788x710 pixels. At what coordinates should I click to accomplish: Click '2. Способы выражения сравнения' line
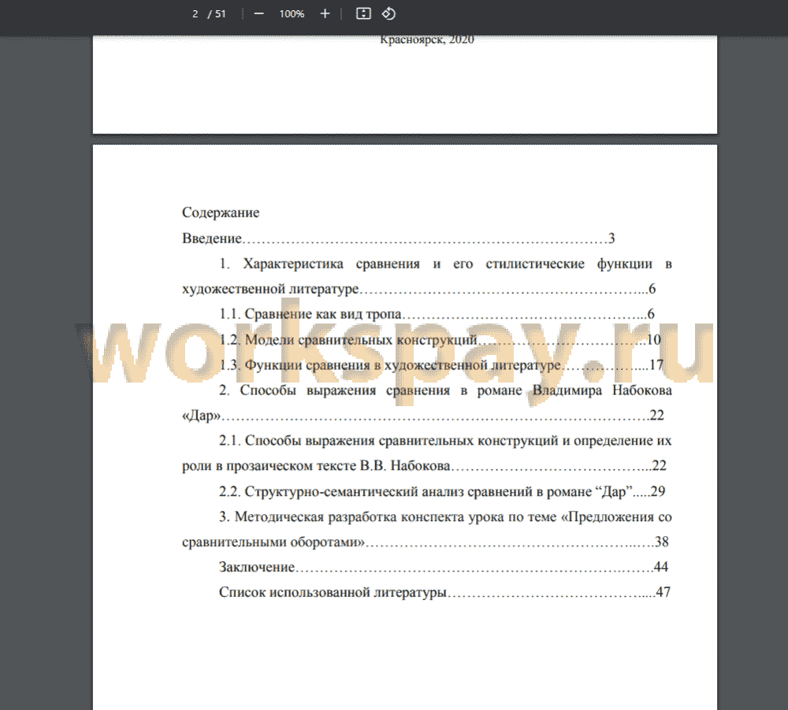[x=445, y=390]
